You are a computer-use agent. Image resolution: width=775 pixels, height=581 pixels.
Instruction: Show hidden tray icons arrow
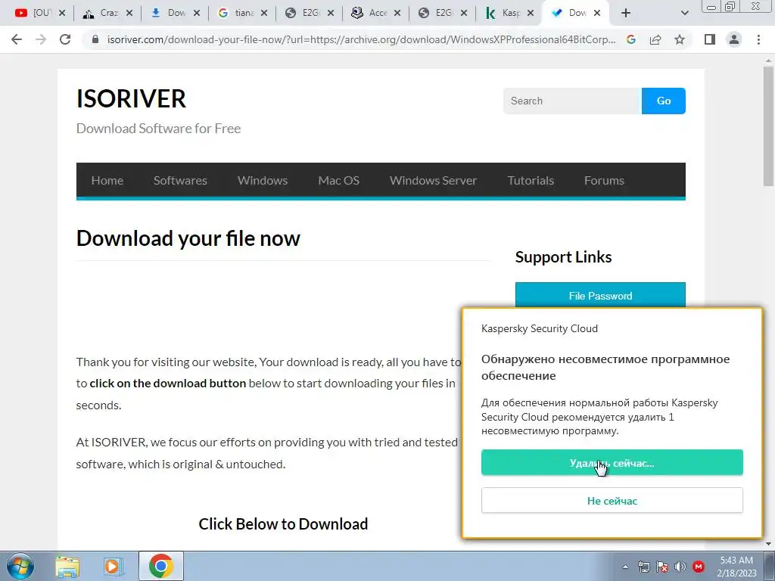[x=625, y=567]
